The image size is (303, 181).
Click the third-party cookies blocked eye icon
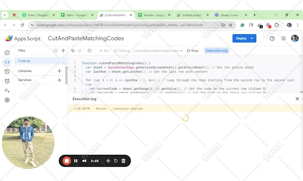tap(223, 25)
